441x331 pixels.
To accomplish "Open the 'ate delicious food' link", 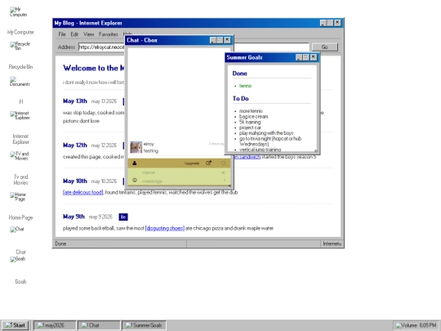I will (83, 193).
